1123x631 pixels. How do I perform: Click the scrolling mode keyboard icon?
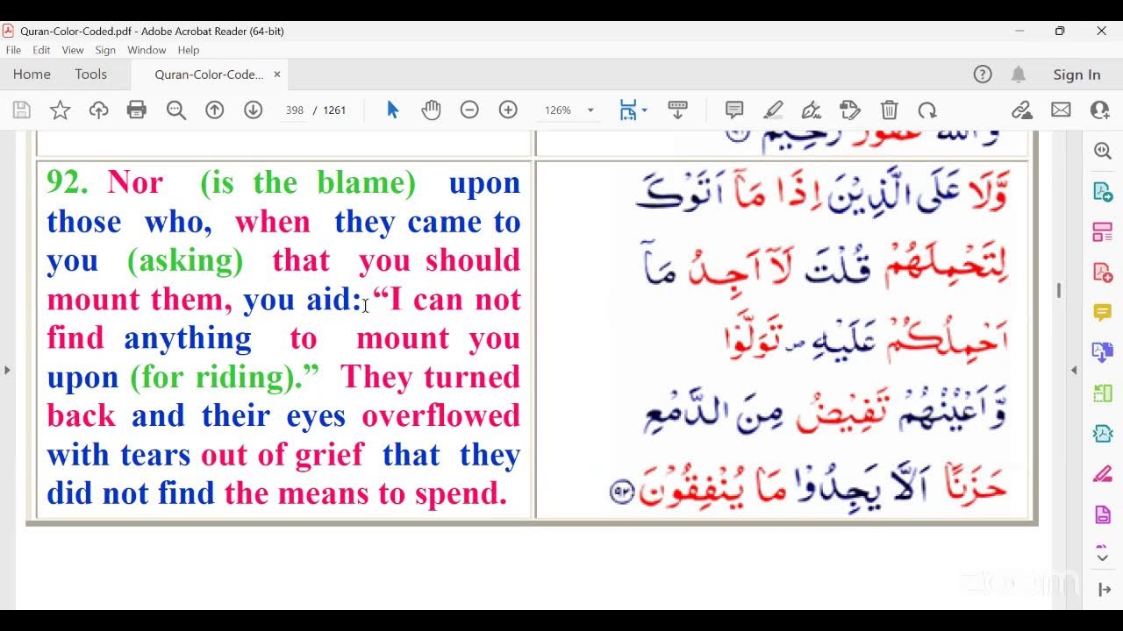tap(677, 110)
